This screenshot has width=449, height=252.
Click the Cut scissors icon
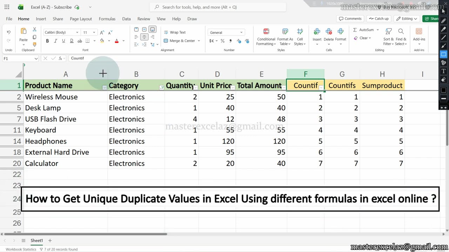click(x=34, y=29)
